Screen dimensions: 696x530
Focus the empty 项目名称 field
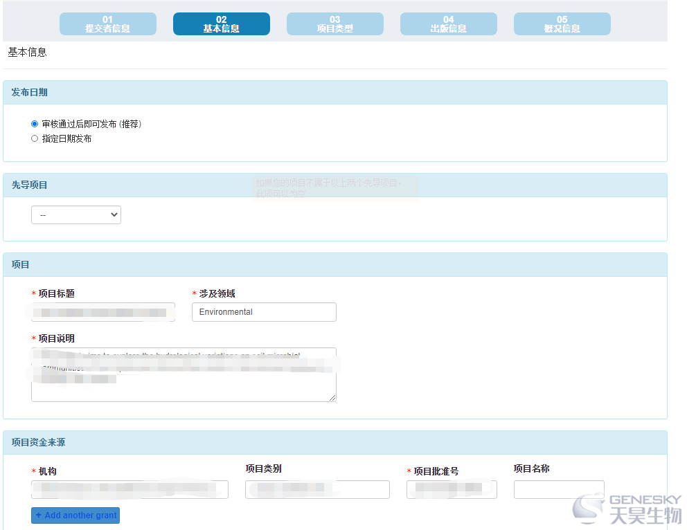(x=559, y=490)
